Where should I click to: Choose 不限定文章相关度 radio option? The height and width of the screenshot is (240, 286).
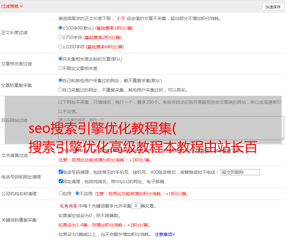pos(61,68)
